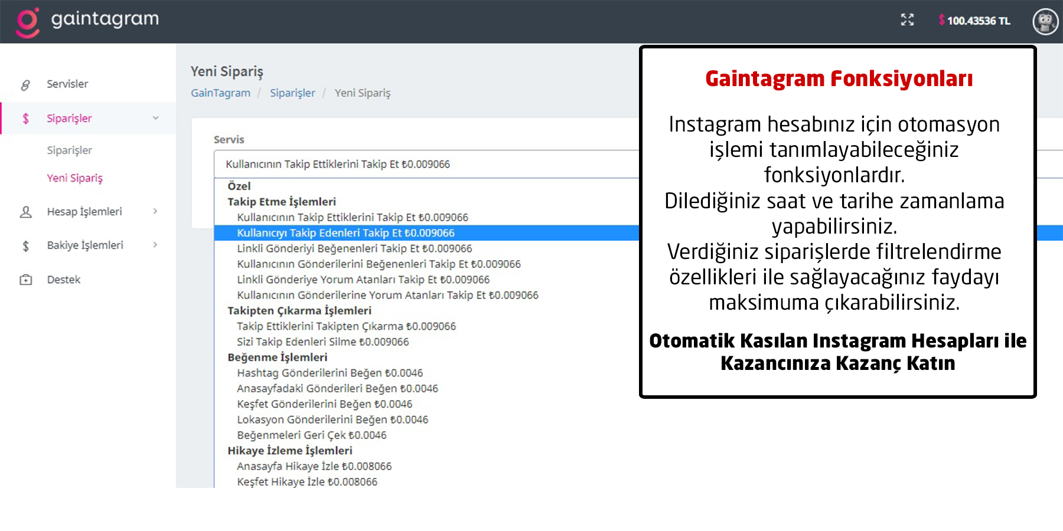Click the Takipten Çıkarma İşlemleri heading

[x=299, y=311]
